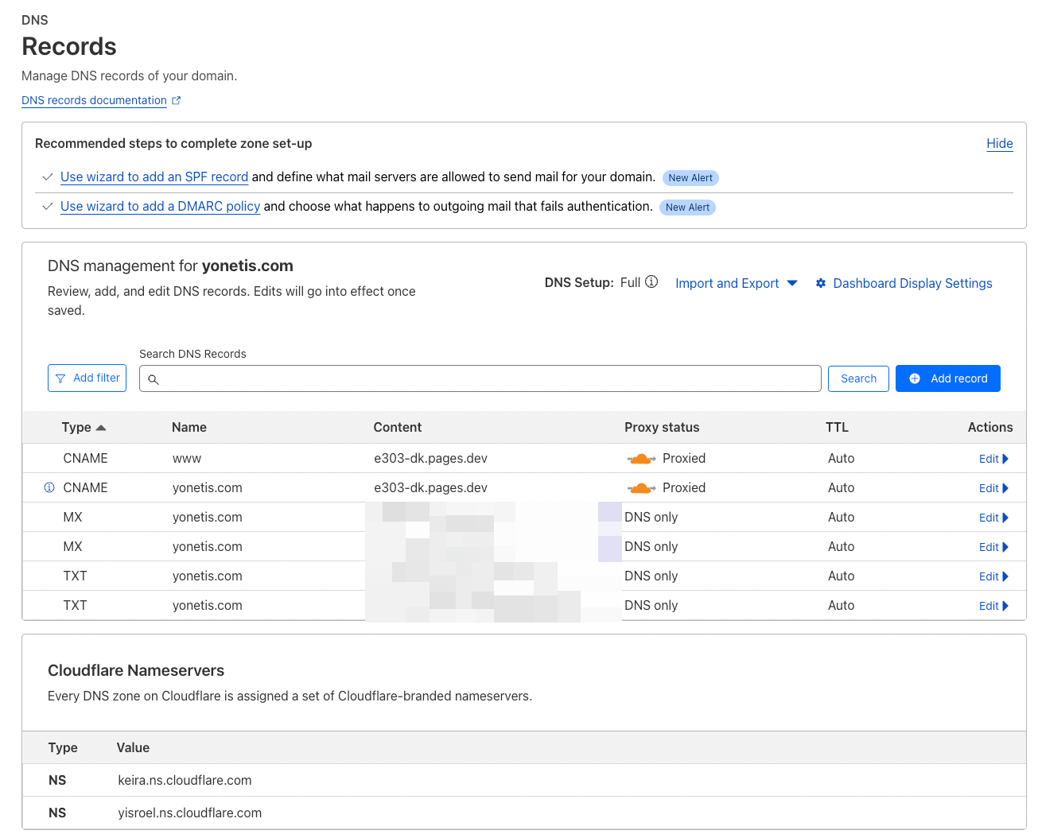Click the orange cloud proxy icon in www row
1038x838 pixels.
coord(641,459)
